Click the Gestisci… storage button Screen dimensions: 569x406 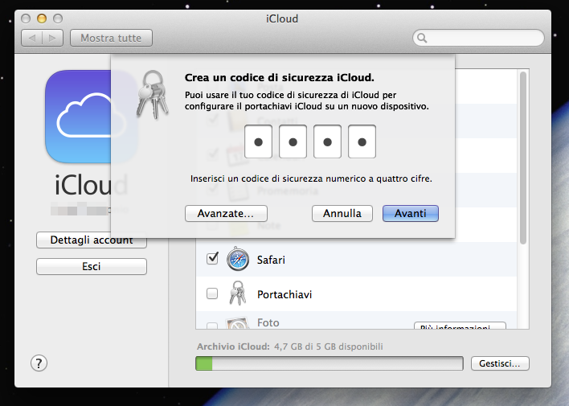[x=500, y=363]
